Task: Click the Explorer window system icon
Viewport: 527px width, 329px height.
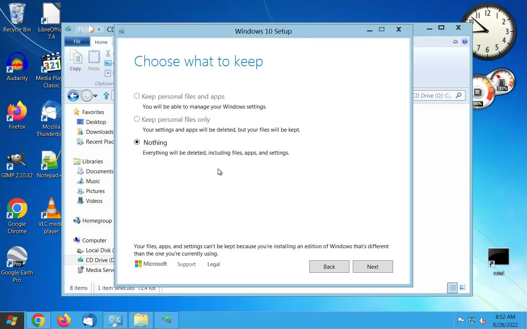Action: click(68, 29)
